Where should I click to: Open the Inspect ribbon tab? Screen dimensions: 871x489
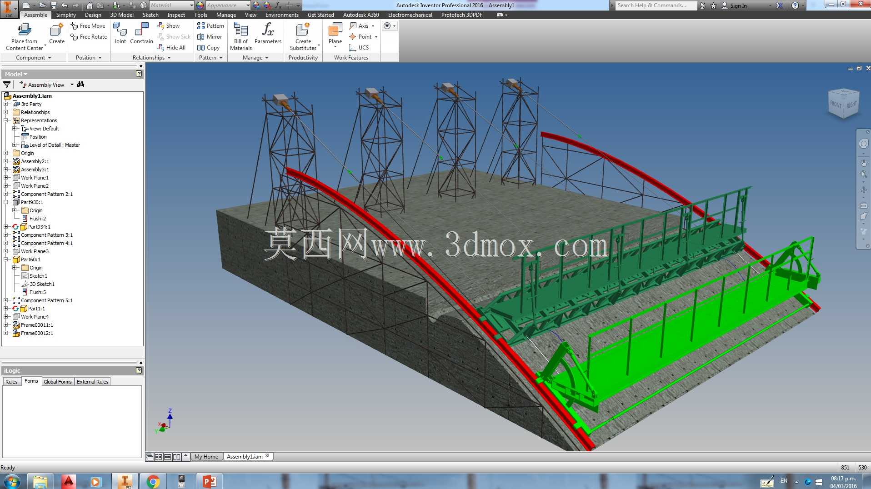(176, 15)
